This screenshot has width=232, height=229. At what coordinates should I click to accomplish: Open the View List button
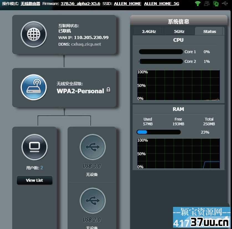coord(35,180)
